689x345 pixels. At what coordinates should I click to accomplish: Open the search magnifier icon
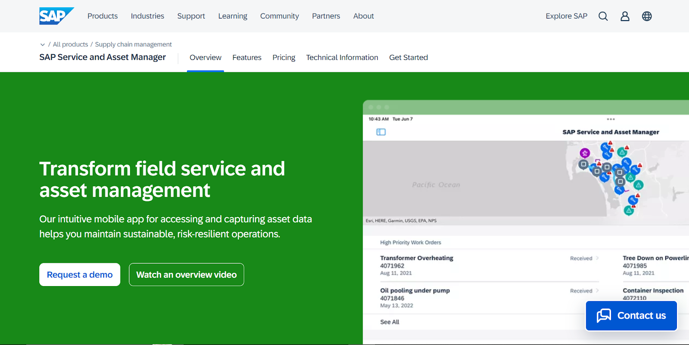point(603,16)
